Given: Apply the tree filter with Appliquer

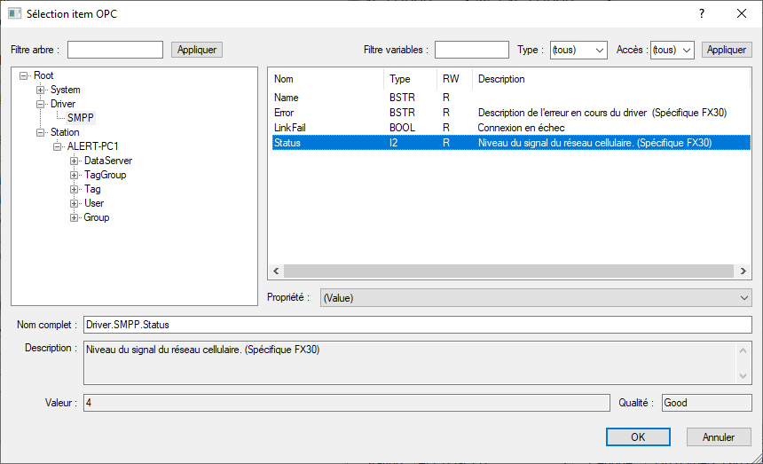Looking at the screenshot, I should [196, 50].
